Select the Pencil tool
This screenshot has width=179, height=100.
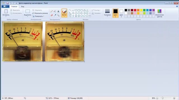pos(51,11)
